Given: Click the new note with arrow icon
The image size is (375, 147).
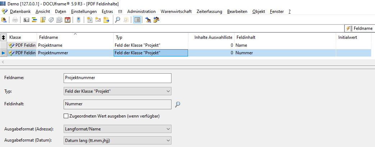Looking at the screenshot, I should click(x=106, y=20).
